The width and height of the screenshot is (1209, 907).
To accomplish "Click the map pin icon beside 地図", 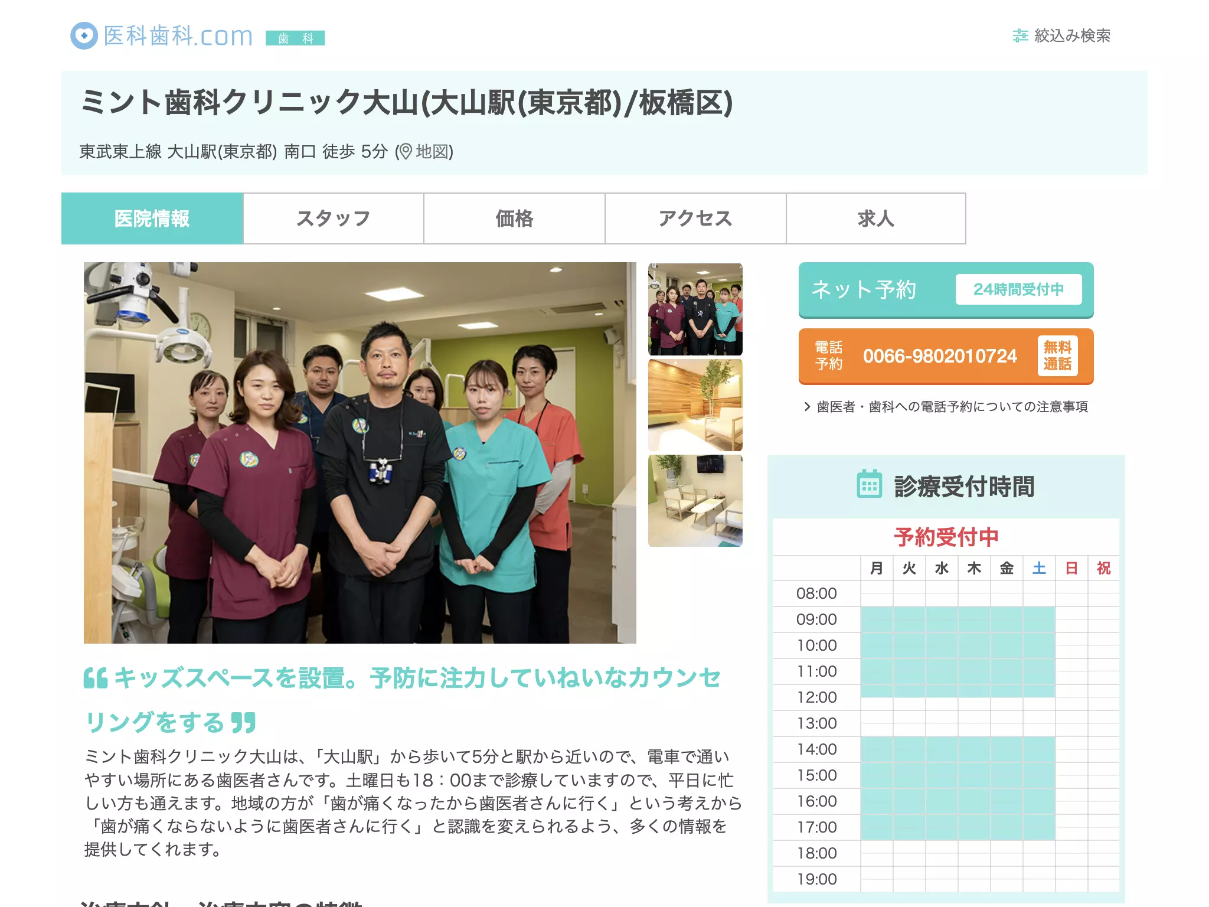I will click(x=404, y=152).
